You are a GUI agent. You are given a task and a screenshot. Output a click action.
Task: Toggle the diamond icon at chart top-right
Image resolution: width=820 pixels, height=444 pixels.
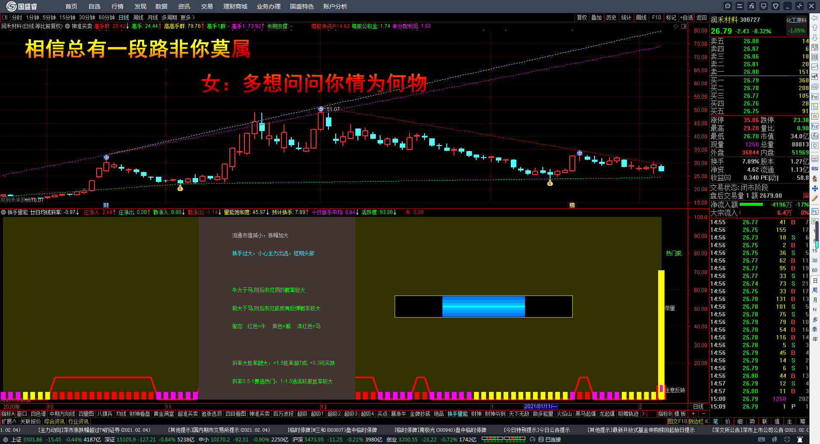(x=676, y=26)
